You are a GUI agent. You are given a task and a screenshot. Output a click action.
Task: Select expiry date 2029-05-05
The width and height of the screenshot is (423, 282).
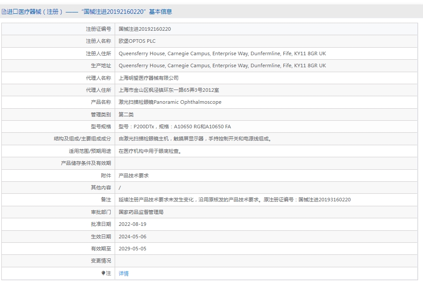click(133, 249)
